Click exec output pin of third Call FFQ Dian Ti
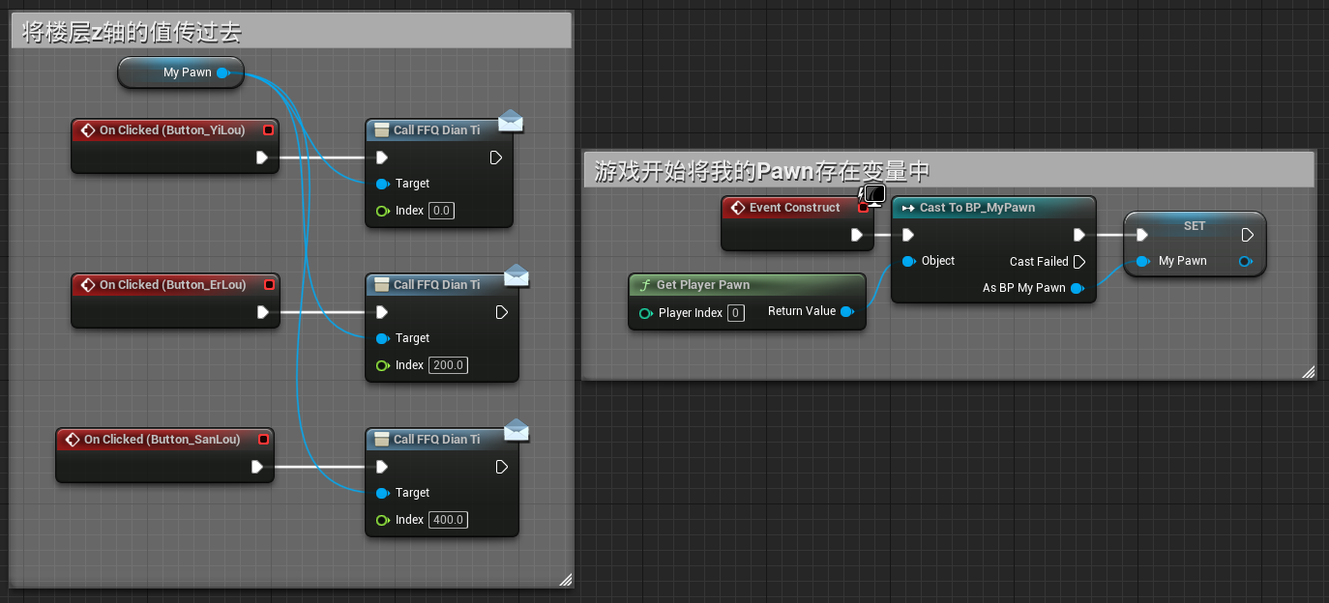Image resolution: width=1329 pixels, height=603 pixels. tap(502, 467)
